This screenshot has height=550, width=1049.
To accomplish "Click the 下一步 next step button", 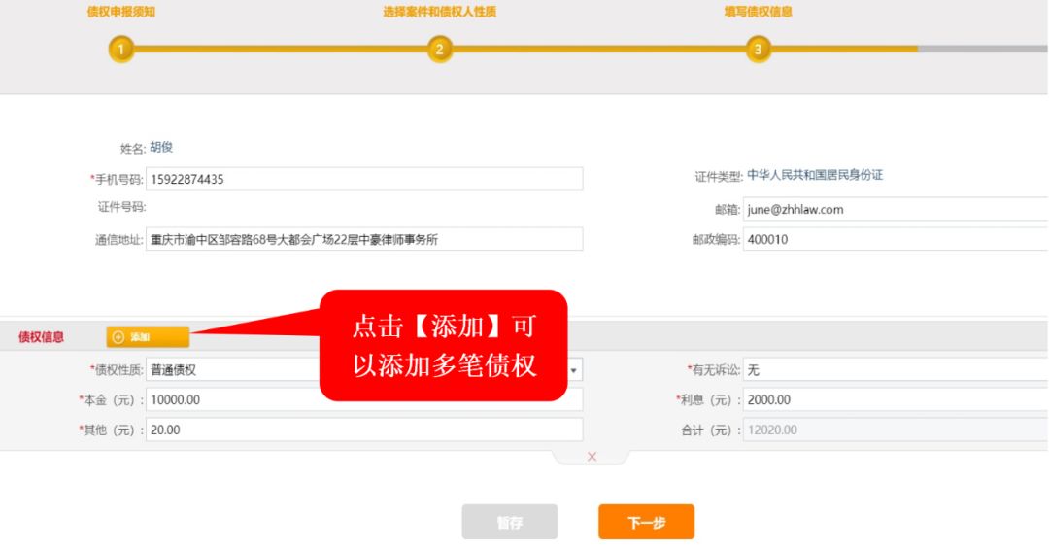I will [646, 522].
